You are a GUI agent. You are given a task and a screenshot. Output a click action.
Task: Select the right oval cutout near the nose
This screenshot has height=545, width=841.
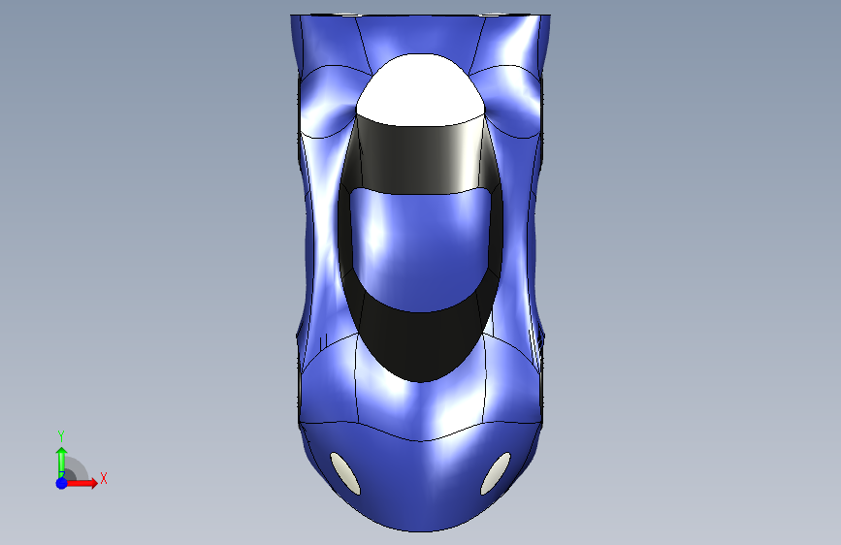[x=496, y=473]
